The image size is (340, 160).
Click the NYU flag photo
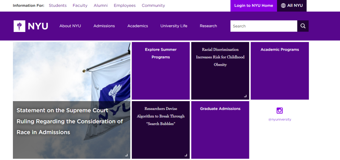click(x=71, y=72)
